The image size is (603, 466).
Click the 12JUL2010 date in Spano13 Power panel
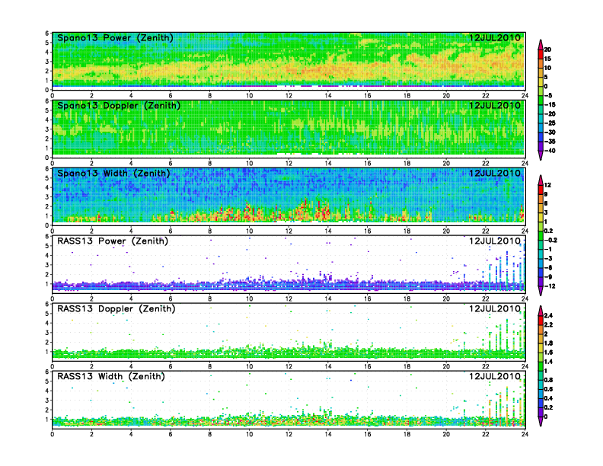495,37
